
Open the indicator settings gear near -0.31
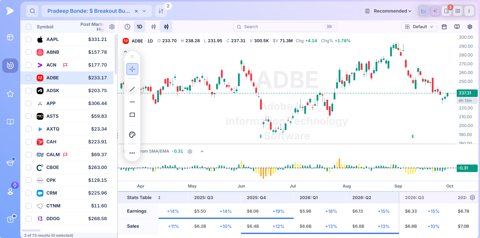pos(190,151)
